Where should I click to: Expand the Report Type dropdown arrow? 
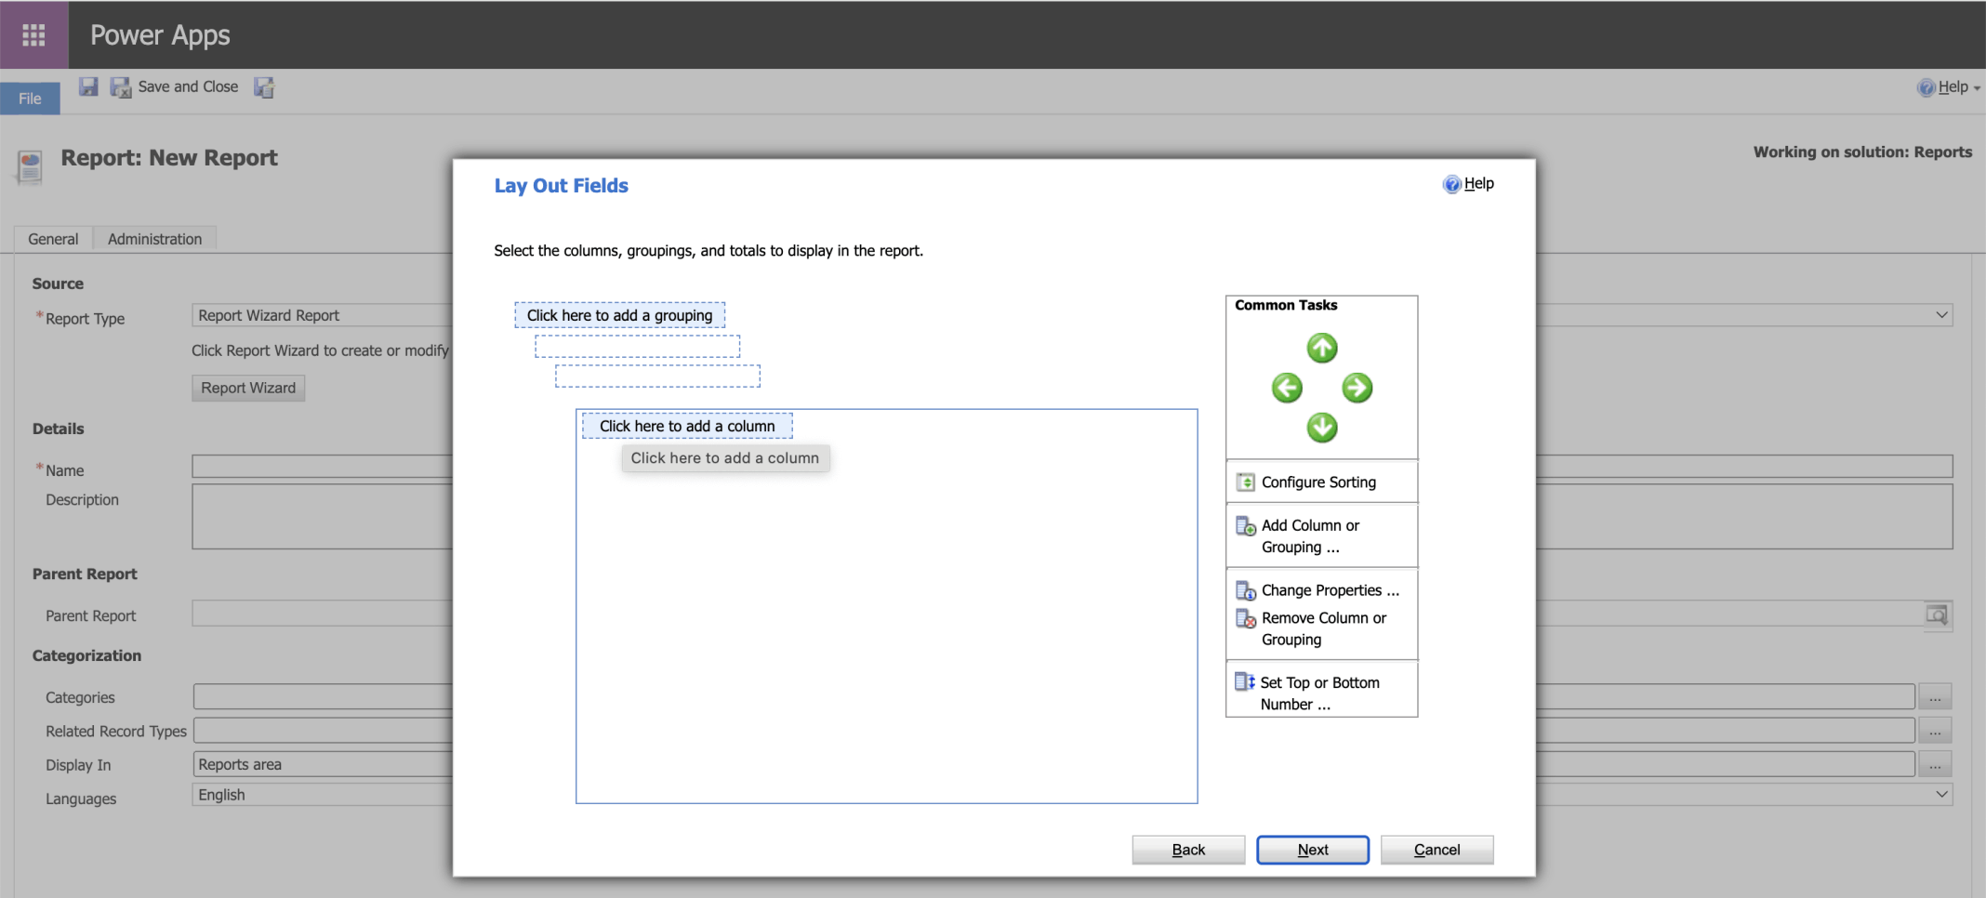[x=1941, y=315]
